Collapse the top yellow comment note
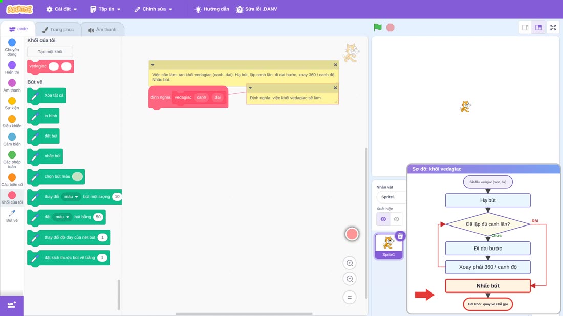 point(153,65)
